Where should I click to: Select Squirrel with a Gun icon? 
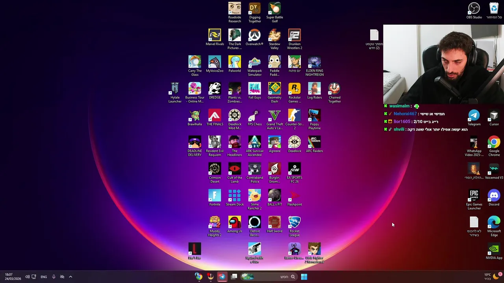254,253
